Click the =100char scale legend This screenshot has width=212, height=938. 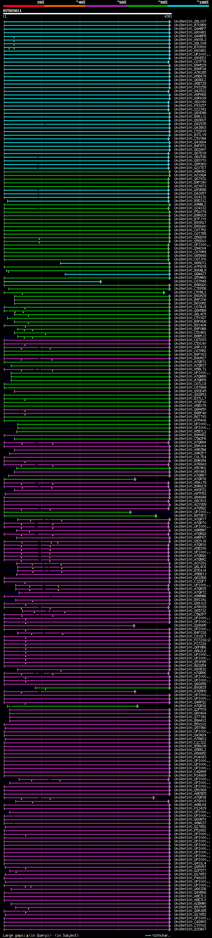tap(158, 935)
